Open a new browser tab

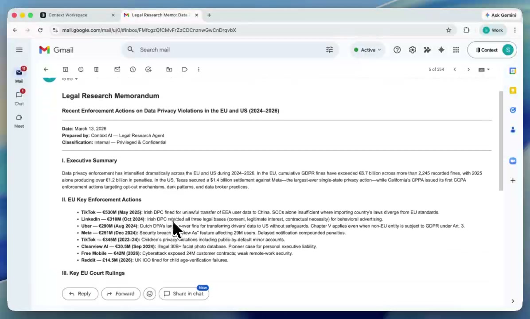[209, 15]
